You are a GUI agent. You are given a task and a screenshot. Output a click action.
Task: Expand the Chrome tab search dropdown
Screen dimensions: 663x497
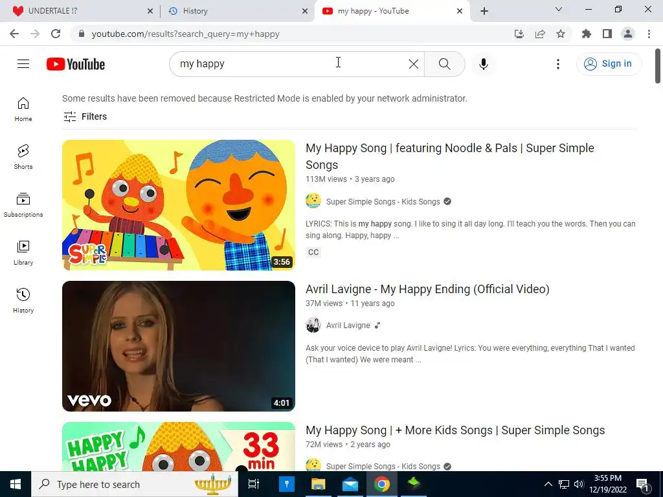pos(559,9)
